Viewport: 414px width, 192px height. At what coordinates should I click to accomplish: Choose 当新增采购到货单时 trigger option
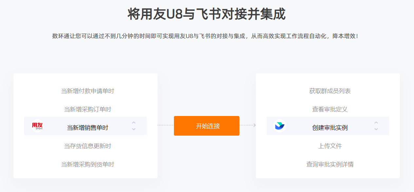point(87,164)
